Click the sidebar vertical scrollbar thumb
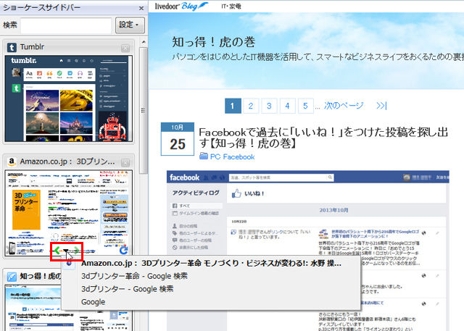The image size is (464, 331). click(144, 111)
